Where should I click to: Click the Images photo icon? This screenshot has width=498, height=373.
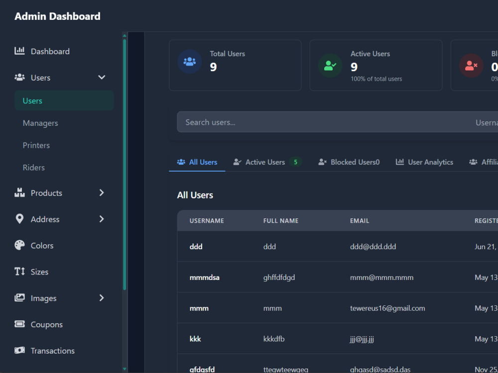click(19, 298)
